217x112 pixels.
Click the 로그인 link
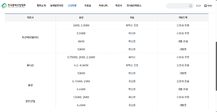pos(199,6)
